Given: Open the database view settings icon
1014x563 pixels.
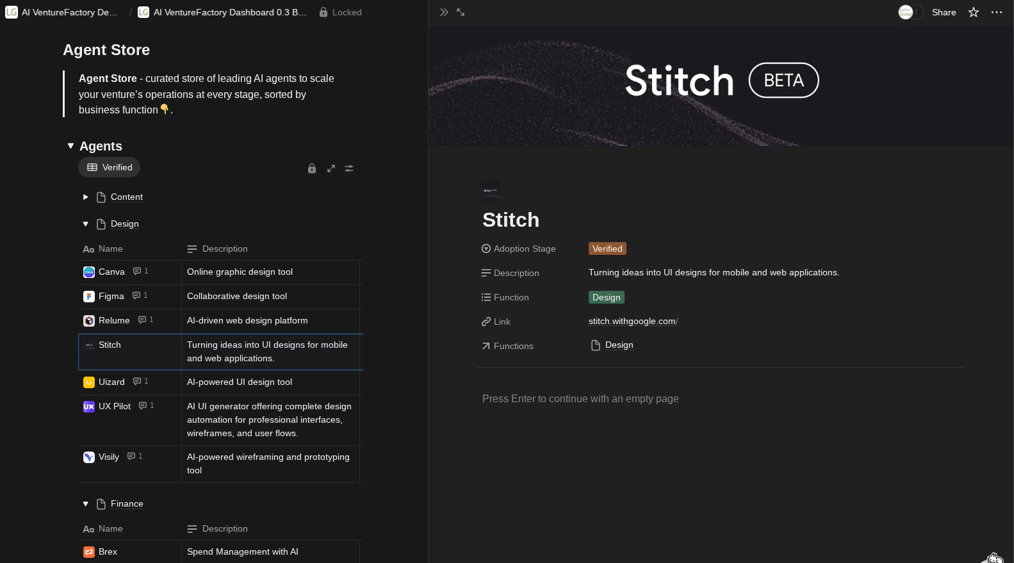Looking at the screenshot, I should [x=349, y=168].
